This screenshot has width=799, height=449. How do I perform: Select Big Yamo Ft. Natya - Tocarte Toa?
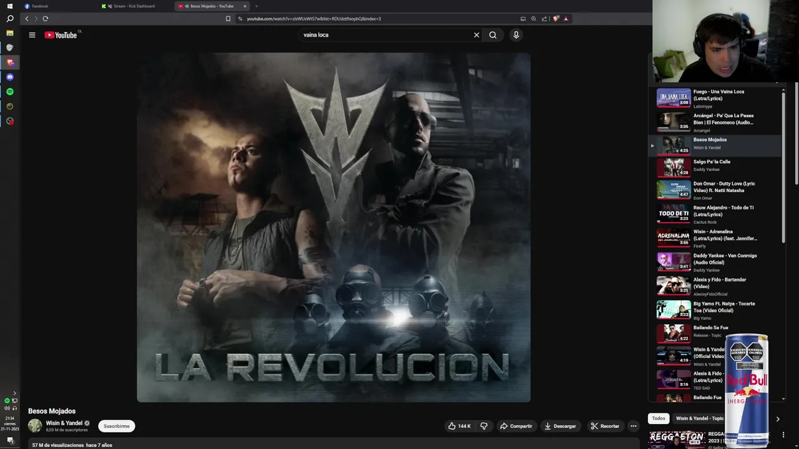[714, 311]
